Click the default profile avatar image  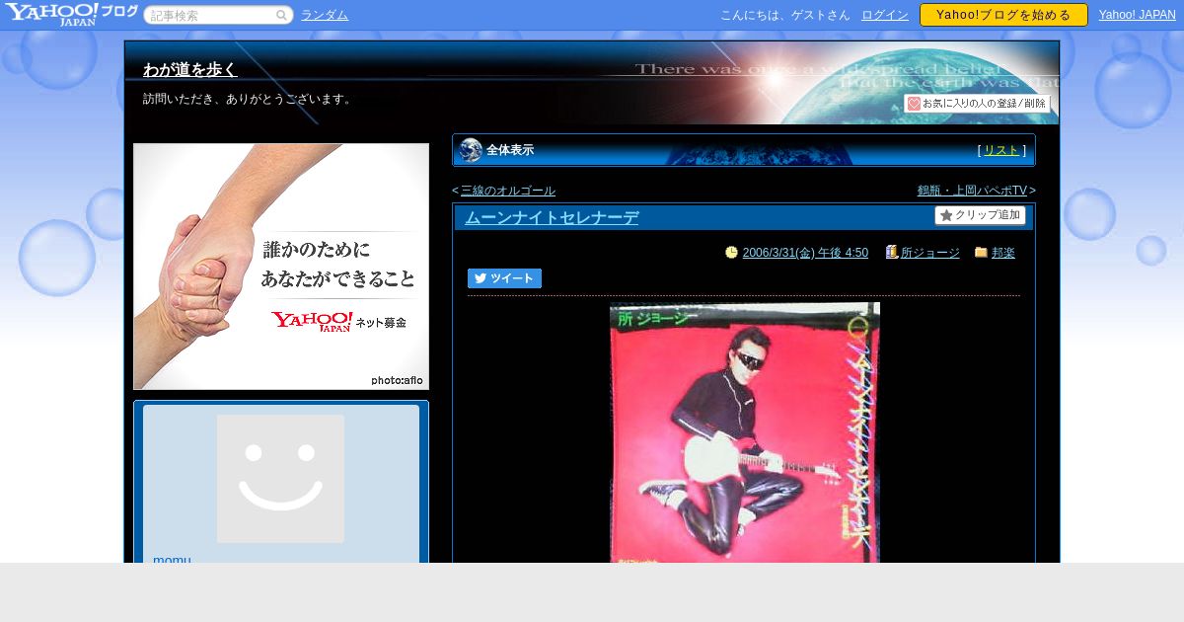pos(280,479)
